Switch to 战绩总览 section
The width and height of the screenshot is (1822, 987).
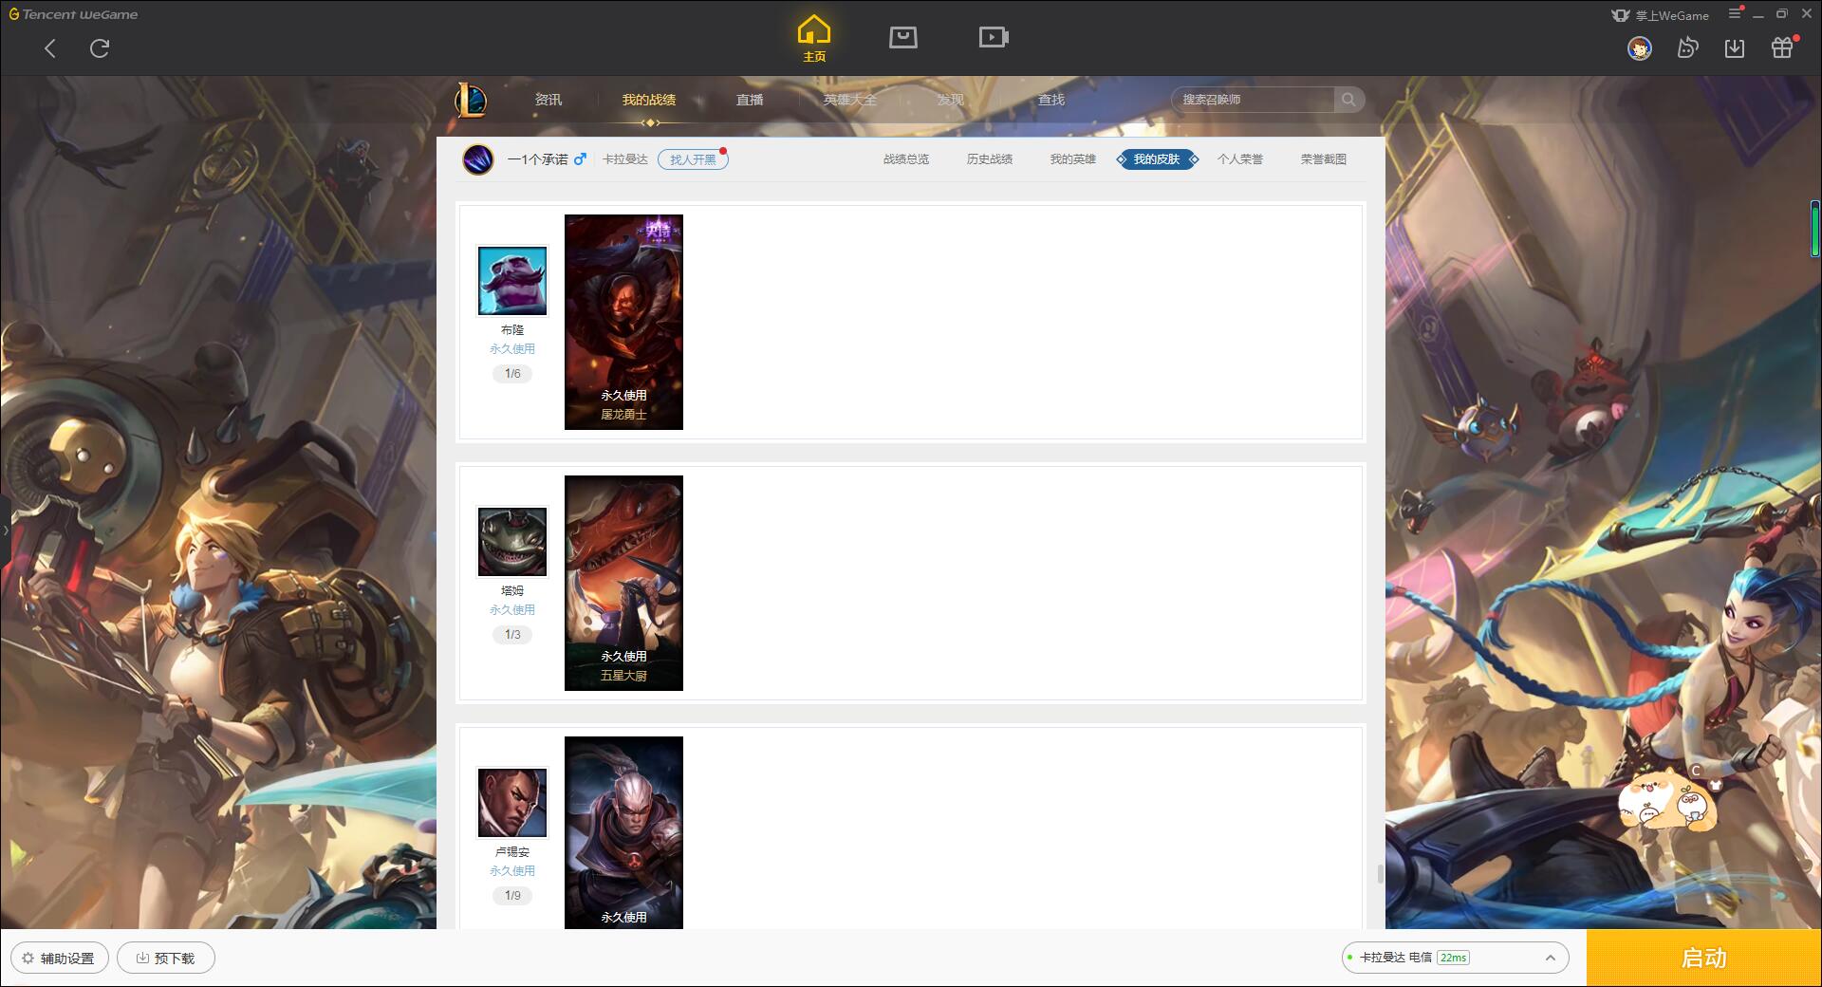click(906, 159)
